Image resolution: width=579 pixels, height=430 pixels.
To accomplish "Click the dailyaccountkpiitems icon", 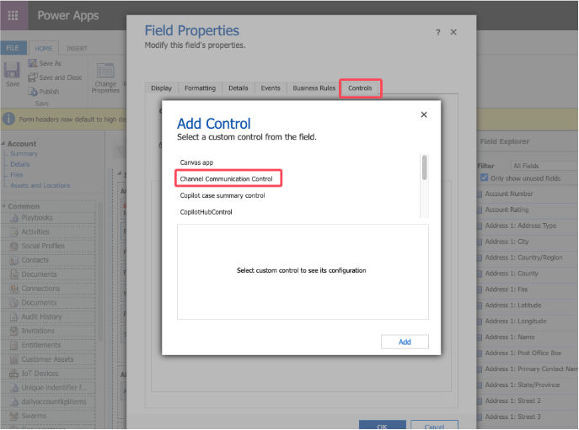I will tap(14, 401).
